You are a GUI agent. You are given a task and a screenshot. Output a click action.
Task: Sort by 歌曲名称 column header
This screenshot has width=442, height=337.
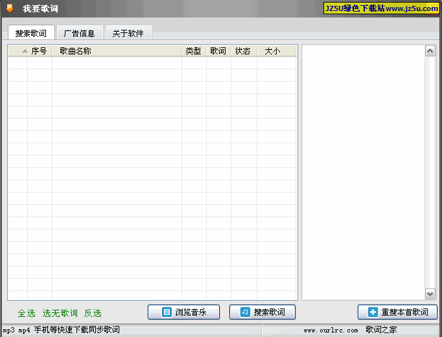pyautogui.click(x=117, y=51)
